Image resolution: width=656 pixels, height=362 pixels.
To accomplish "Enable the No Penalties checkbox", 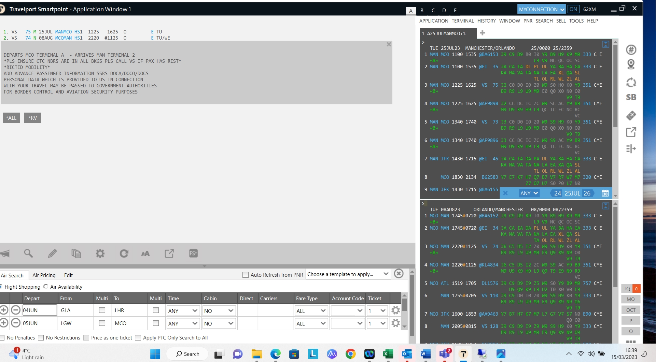I will click(2, 338).
